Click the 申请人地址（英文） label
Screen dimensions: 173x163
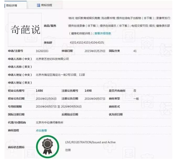point(20,83)
